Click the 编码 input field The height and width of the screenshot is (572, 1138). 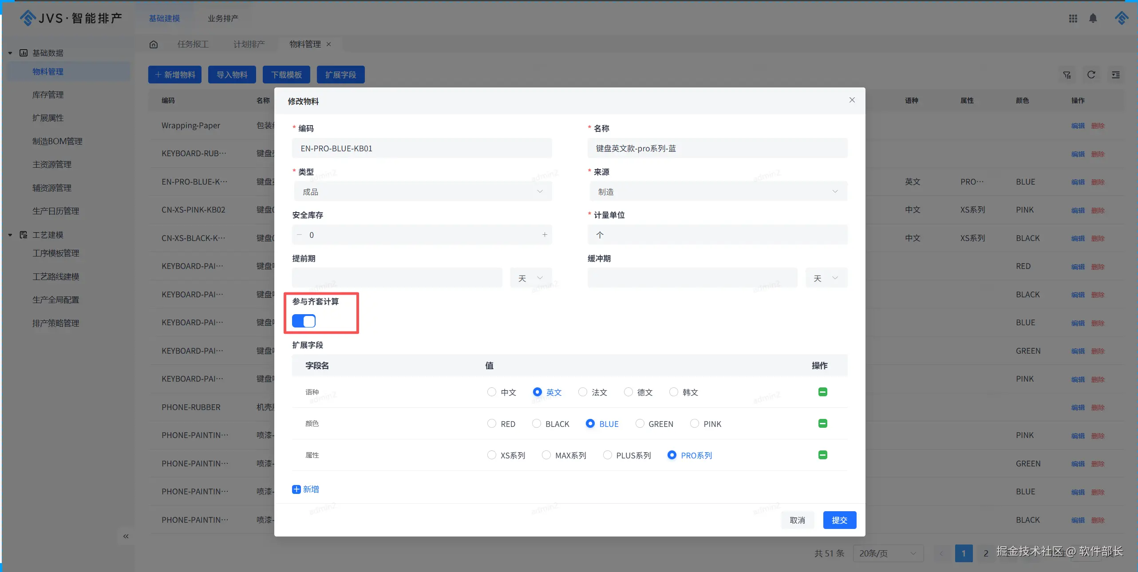point(422,149)
